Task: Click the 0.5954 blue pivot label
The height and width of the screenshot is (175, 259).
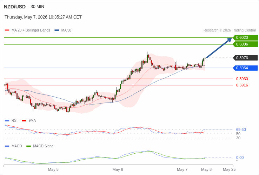Action: pos(245,68)
